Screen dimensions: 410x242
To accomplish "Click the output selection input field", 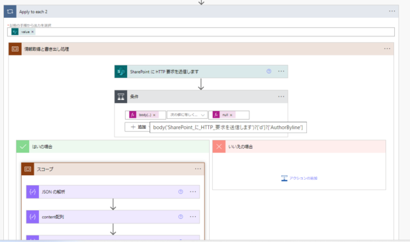I will pos(201,32).
